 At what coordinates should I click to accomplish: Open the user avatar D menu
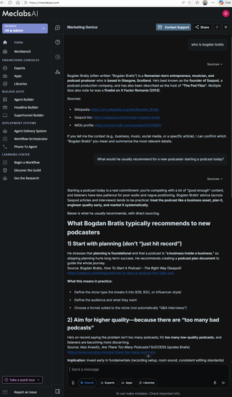click(226, 13)
